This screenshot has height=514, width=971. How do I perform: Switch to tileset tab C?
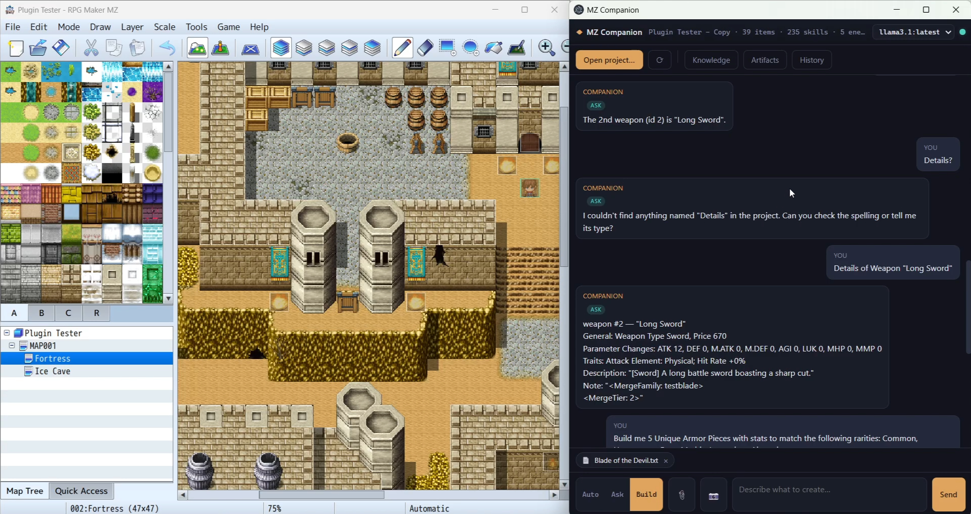68,313
